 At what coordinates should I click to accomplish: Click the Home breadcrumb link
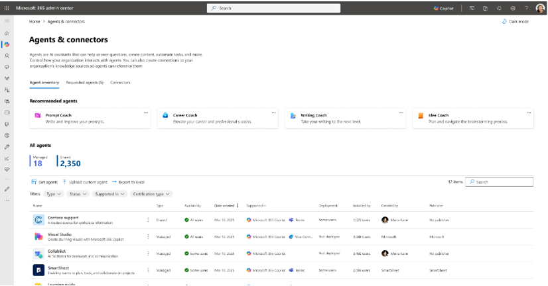[x=34, y=21]
